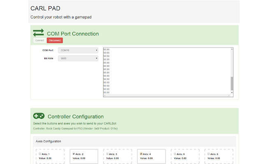Click the Axes Configuration panel header
This screenshot has width=263, height=164.
pos(134,141)
